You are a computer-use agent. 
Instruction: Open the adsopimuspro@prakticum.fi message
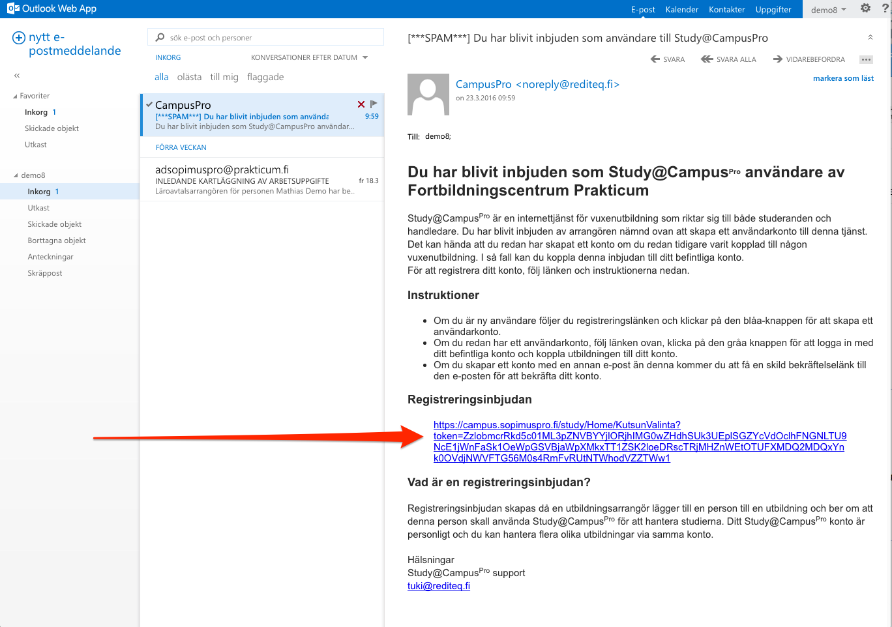pos(262,179)
